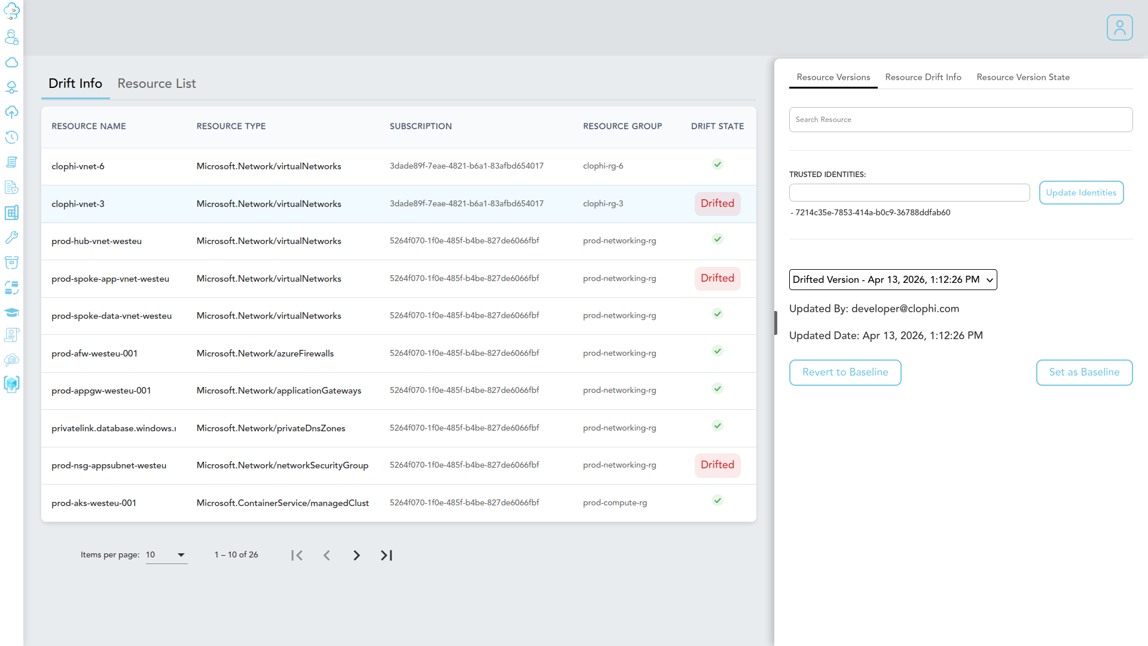Open the cube drift sidebar icon
The image size is (1148, 646).
tap(11, 384)
